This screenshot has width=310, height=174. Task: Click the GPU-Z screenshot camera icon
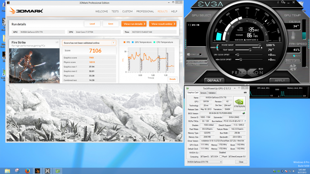click(x=245, y=93)
